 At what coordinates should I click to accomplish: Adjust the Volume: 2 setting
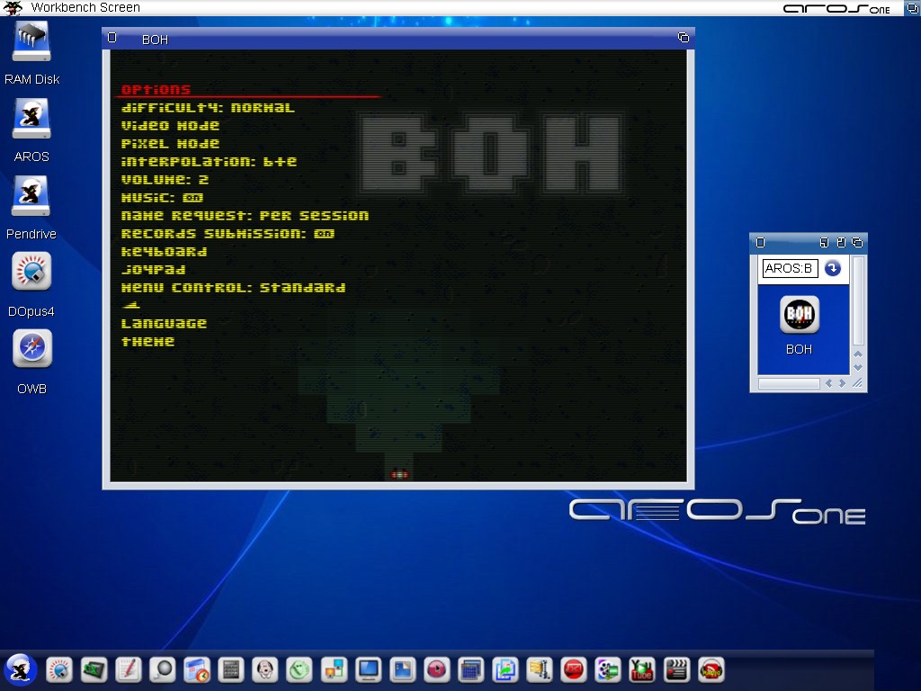coord(165,179)
